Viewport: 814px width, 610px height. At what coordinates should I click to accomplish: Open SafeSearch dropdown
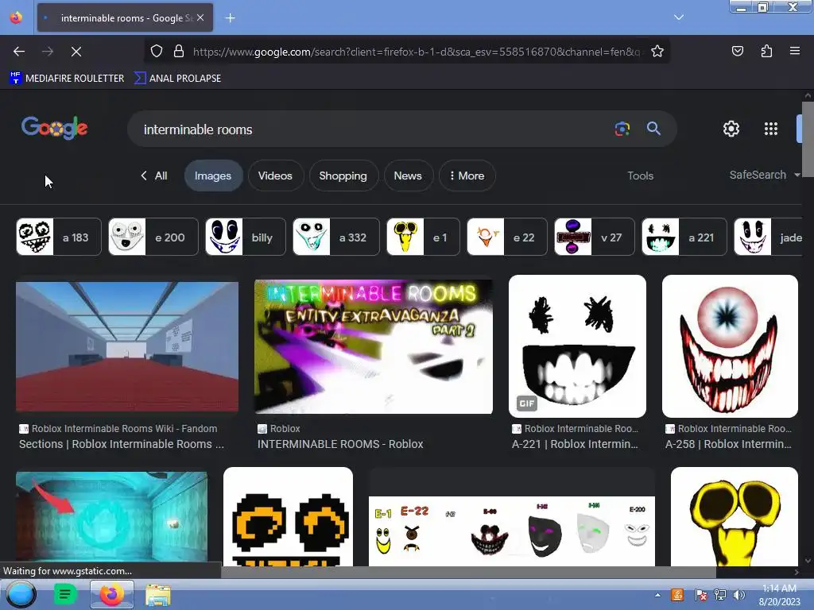[x=764, y=175]
